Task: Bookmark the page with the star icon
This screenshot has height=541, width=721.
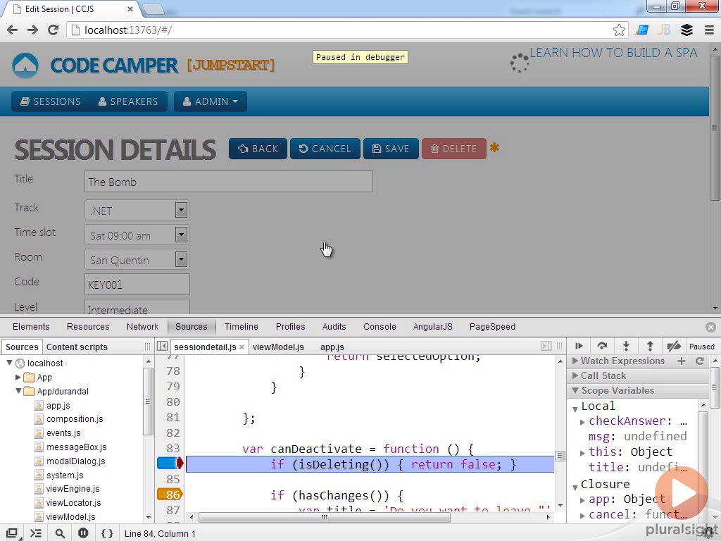Action: point(619,30)
